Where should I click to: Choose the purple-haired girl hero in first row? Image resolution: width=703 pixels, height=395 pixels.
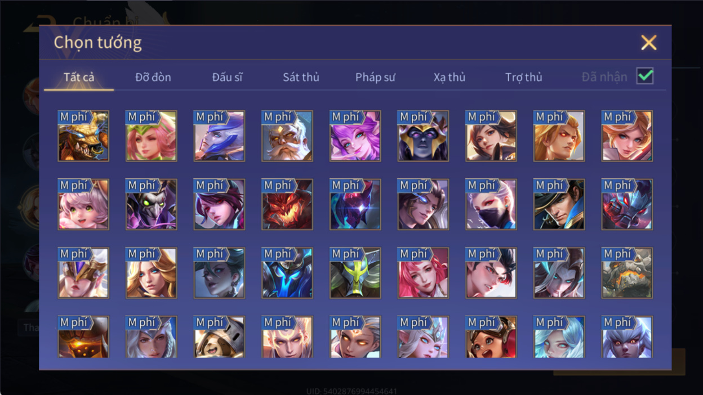[x=355, y=136]
